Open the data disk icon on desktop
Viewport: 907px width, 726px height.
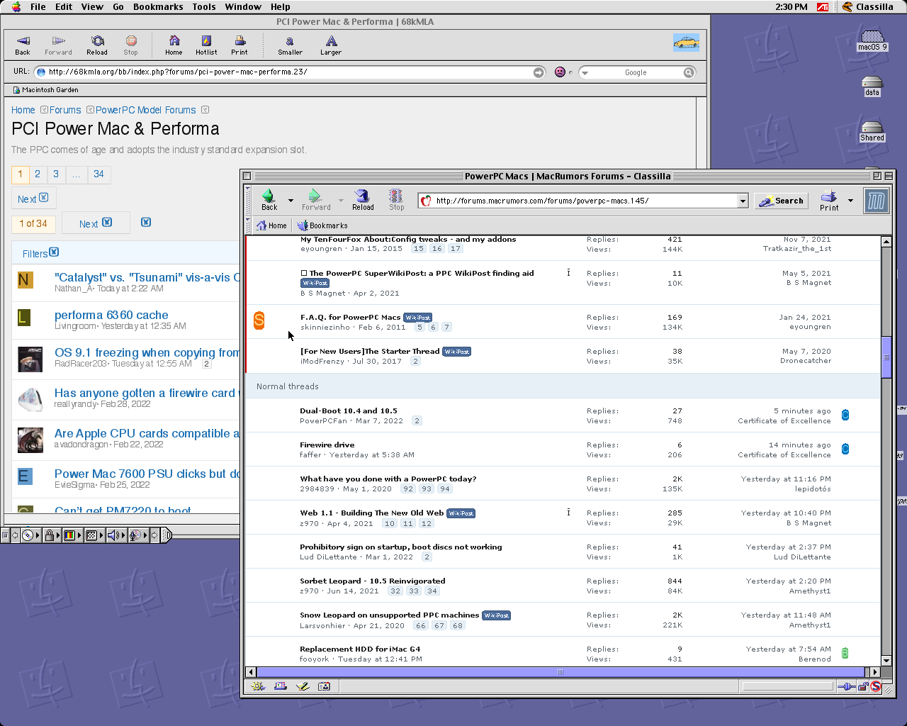[872, 86]
